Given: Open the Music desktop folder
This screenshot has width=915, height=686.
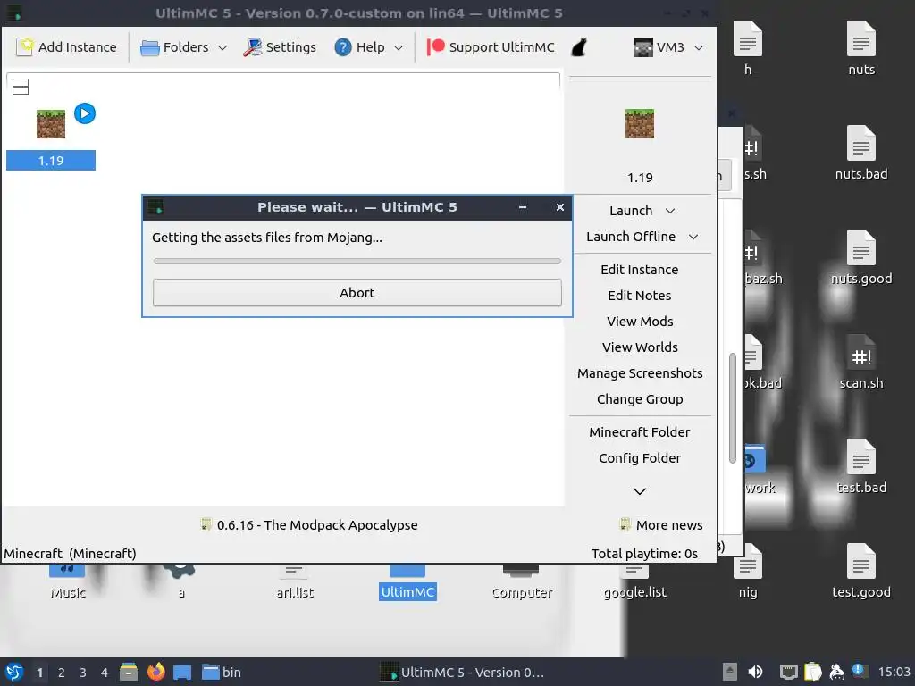Looking at the screenshot, I should point(68,583).
